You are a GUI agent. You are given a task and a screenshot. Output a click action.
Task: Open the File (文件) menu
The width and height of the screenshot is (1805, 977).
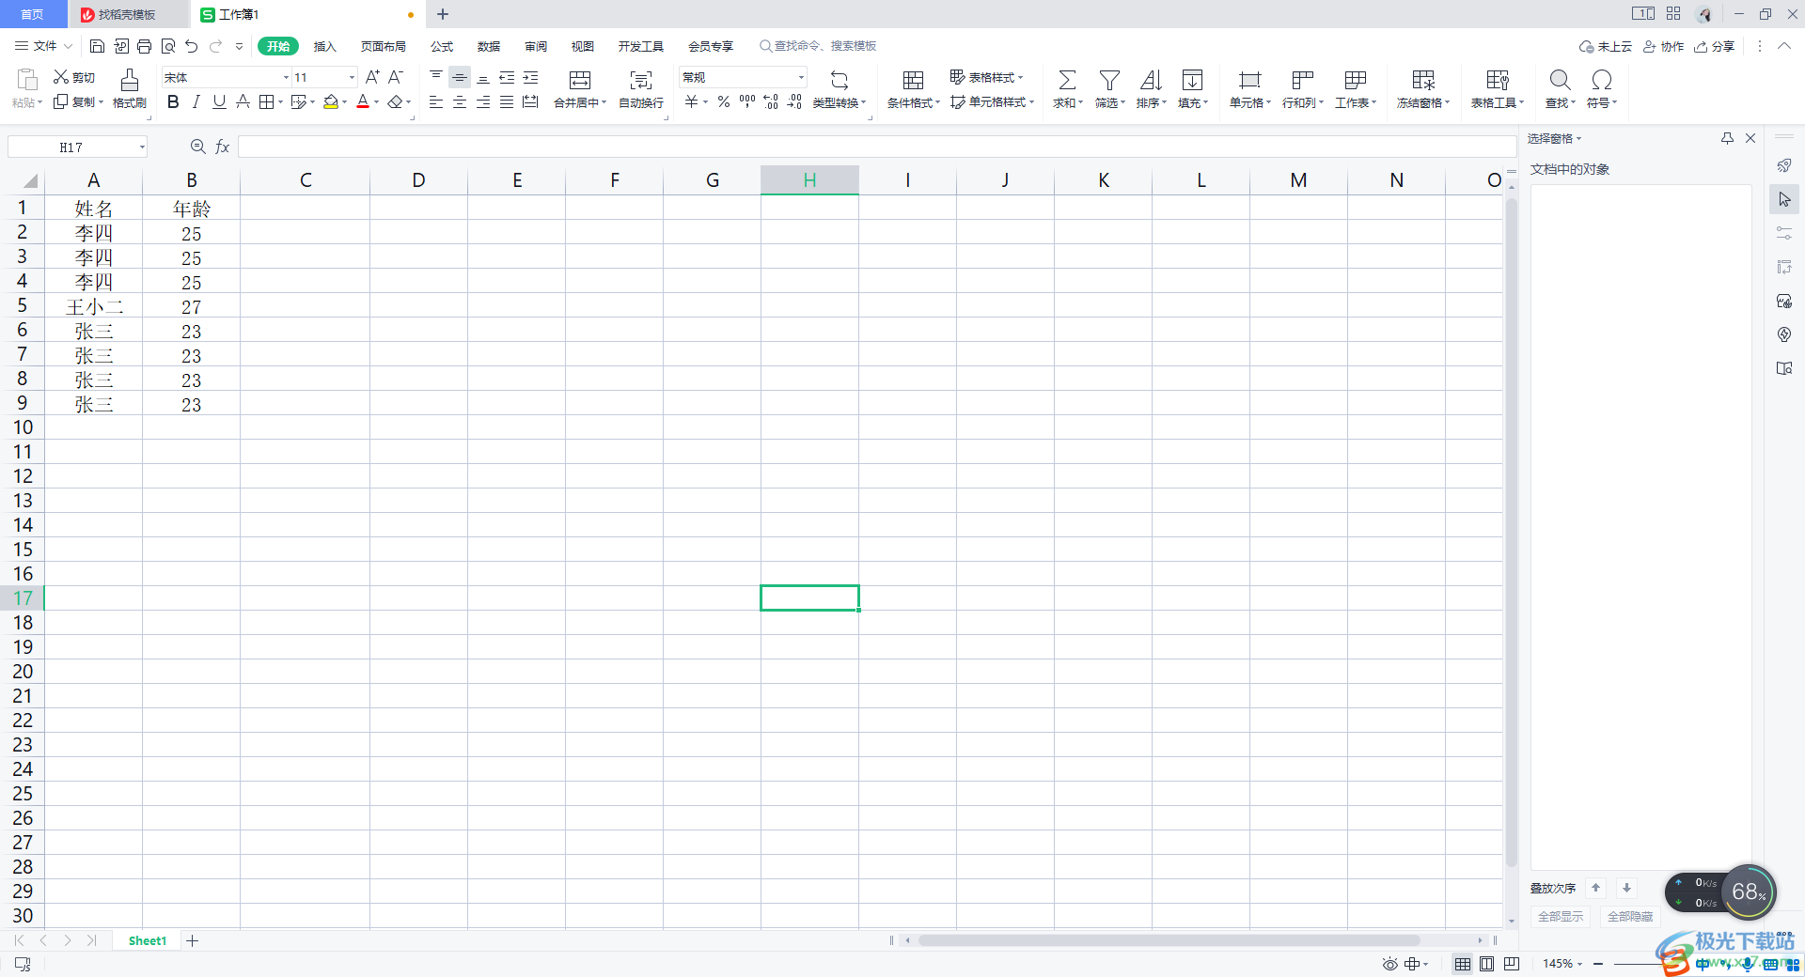pos(43,46)
